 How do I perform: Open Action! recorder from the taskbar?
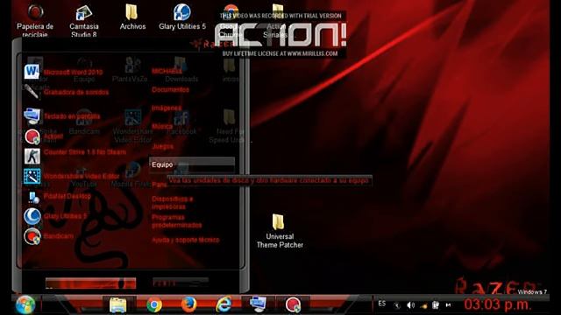tap(293, 304)
